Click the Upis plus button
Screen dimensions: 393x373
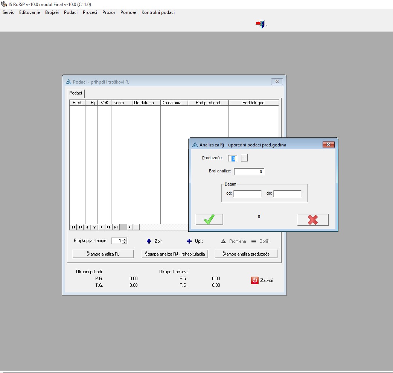pos(190,241)
